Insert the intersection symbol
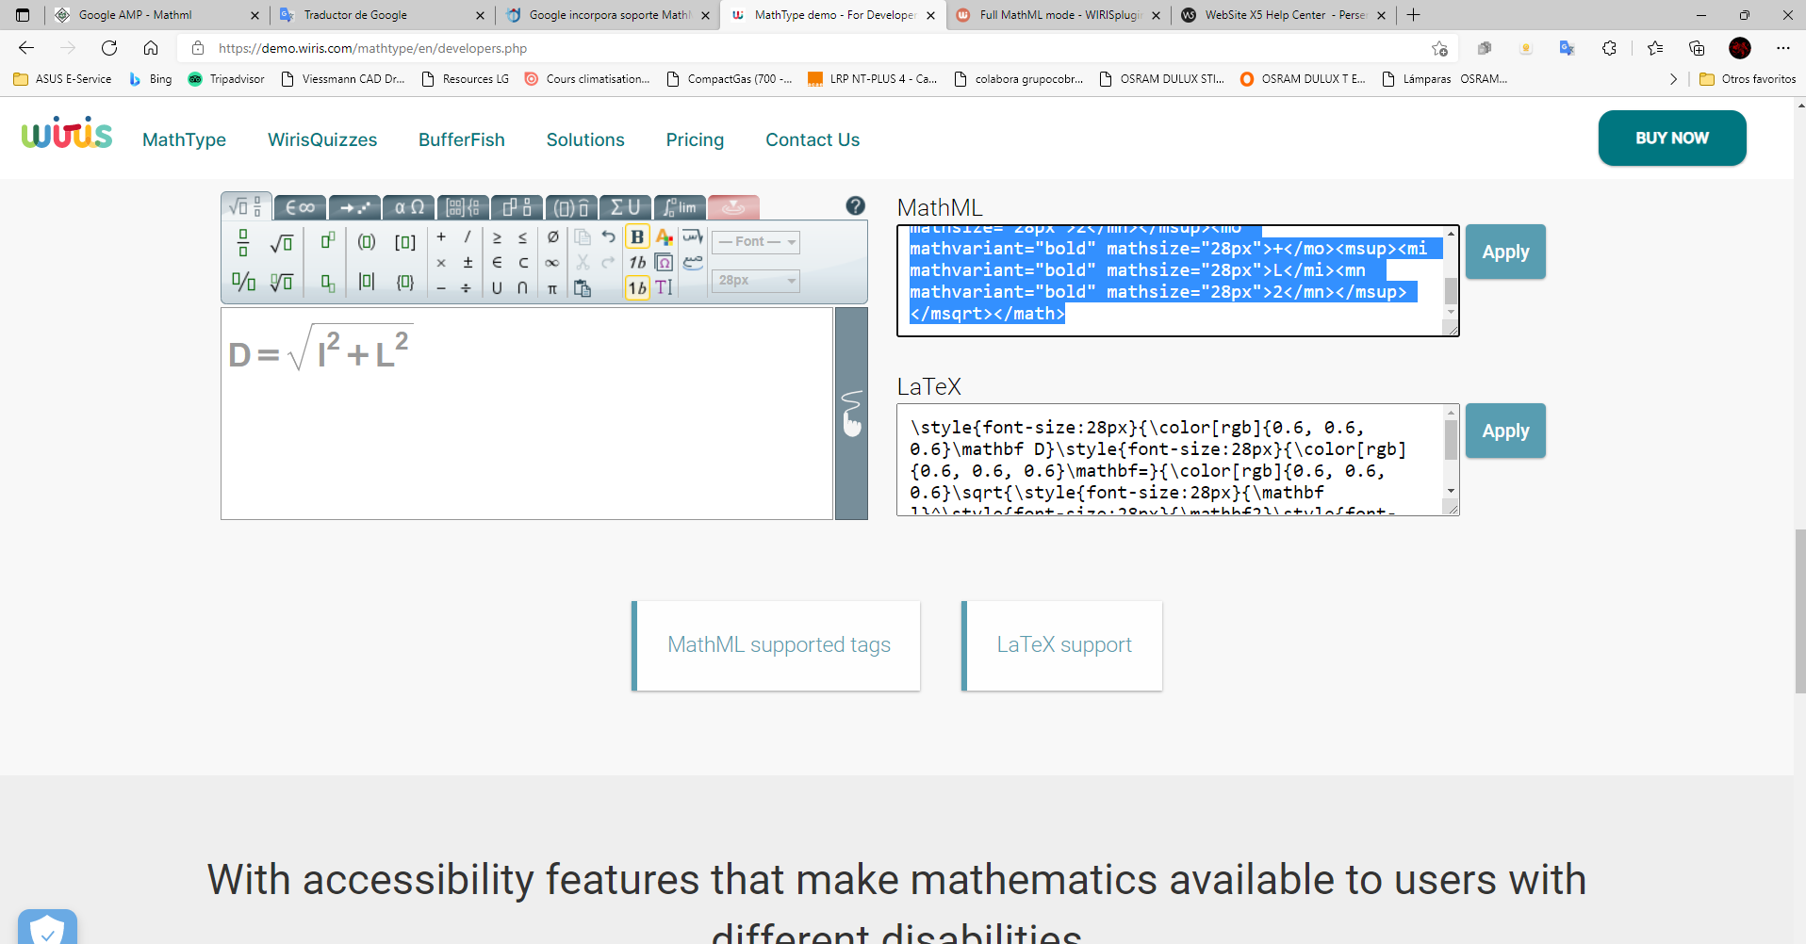This screenshot has height=944, width=1806. click(x=523, y=288)
